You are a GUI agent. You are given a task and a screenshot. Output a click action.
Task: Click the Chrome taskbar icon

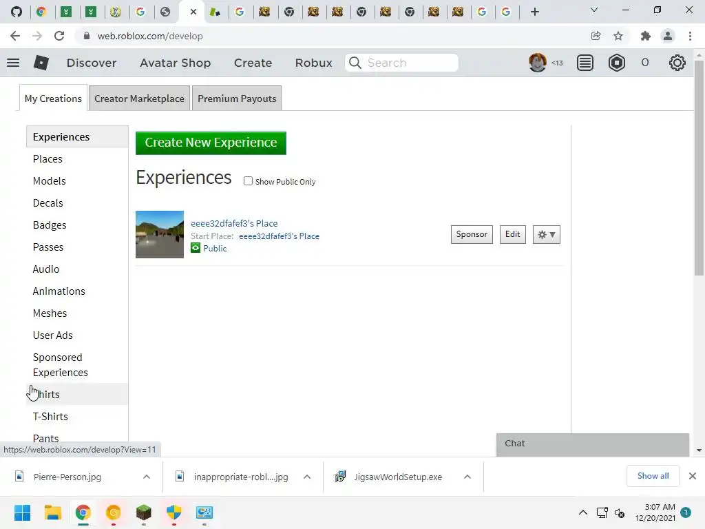(x=83, y=512)
